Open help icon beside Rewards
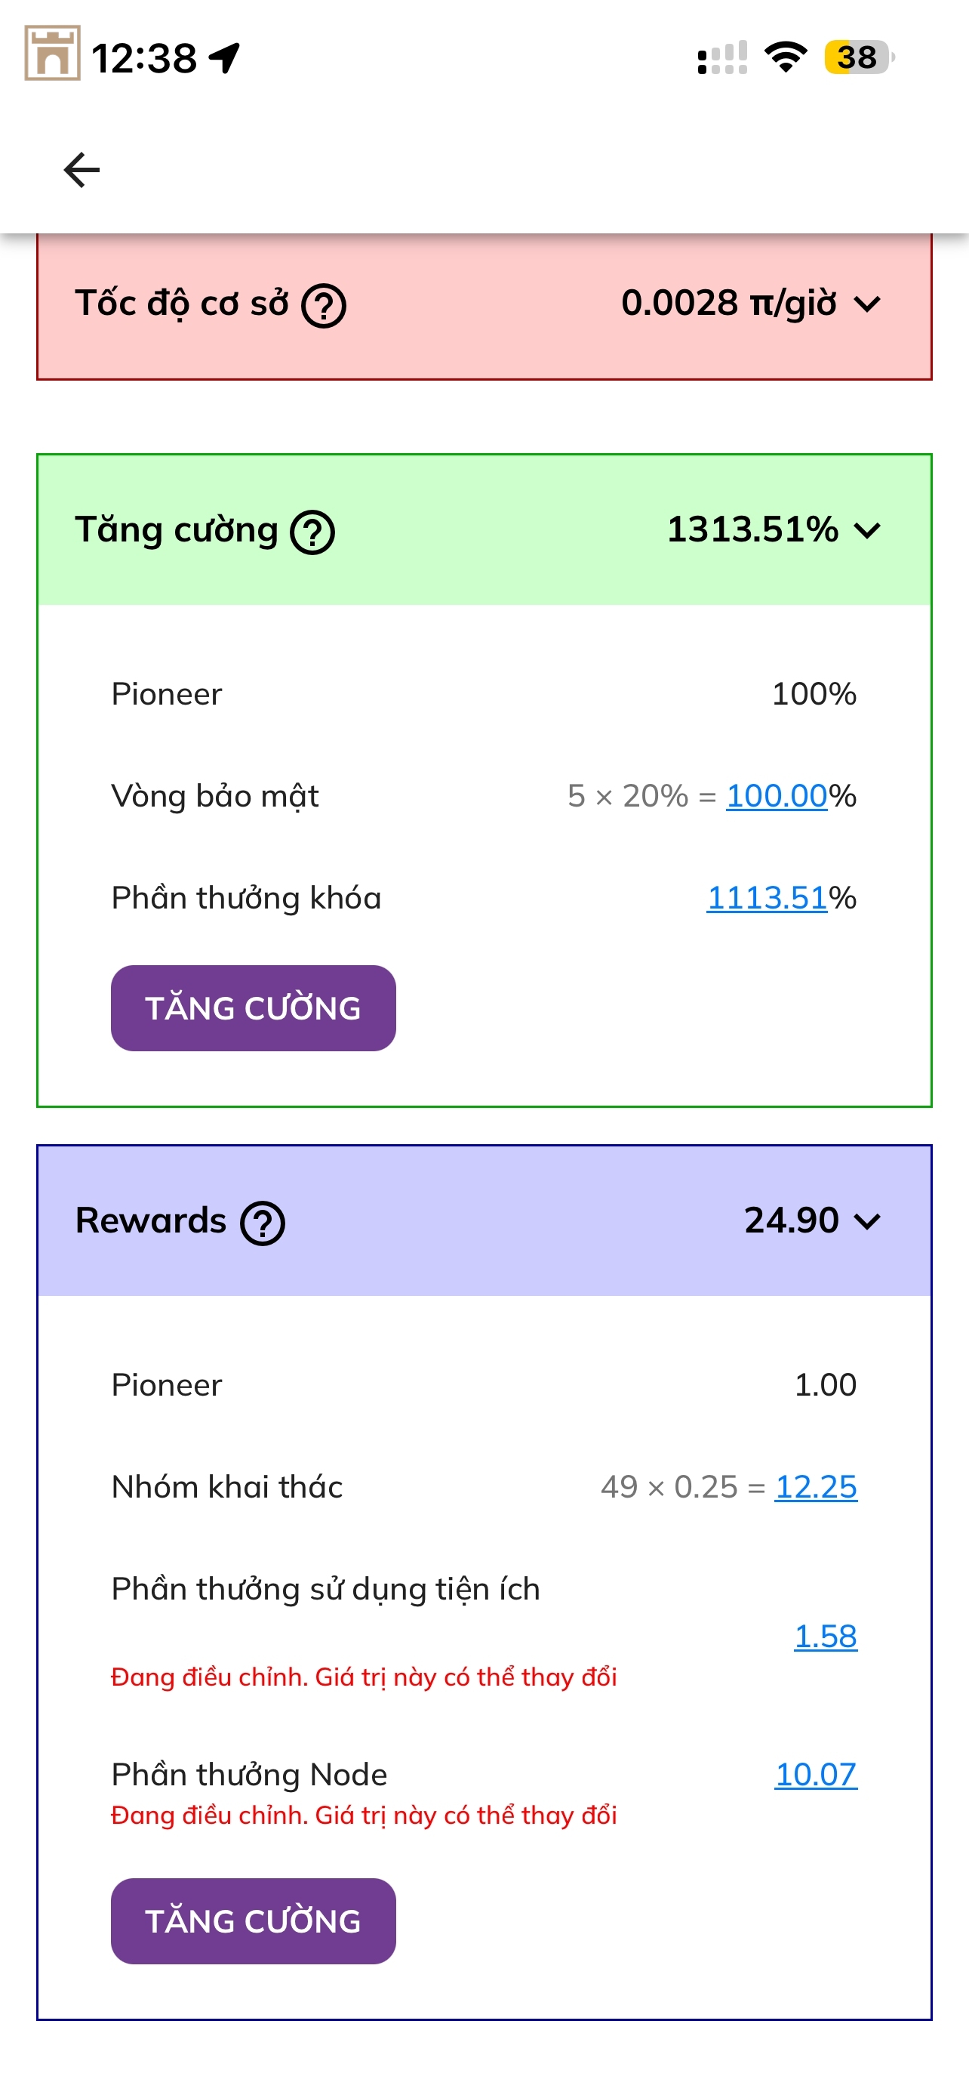The height and width of the screenshot is (2098, 969). pos(263,1223)
